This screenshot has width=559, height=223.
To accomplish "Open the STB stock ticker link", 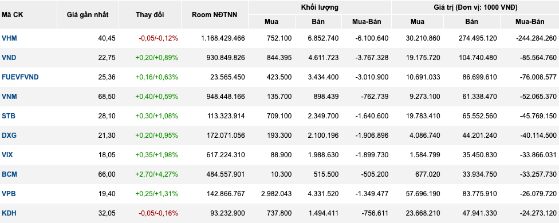I will click(9, 116).
